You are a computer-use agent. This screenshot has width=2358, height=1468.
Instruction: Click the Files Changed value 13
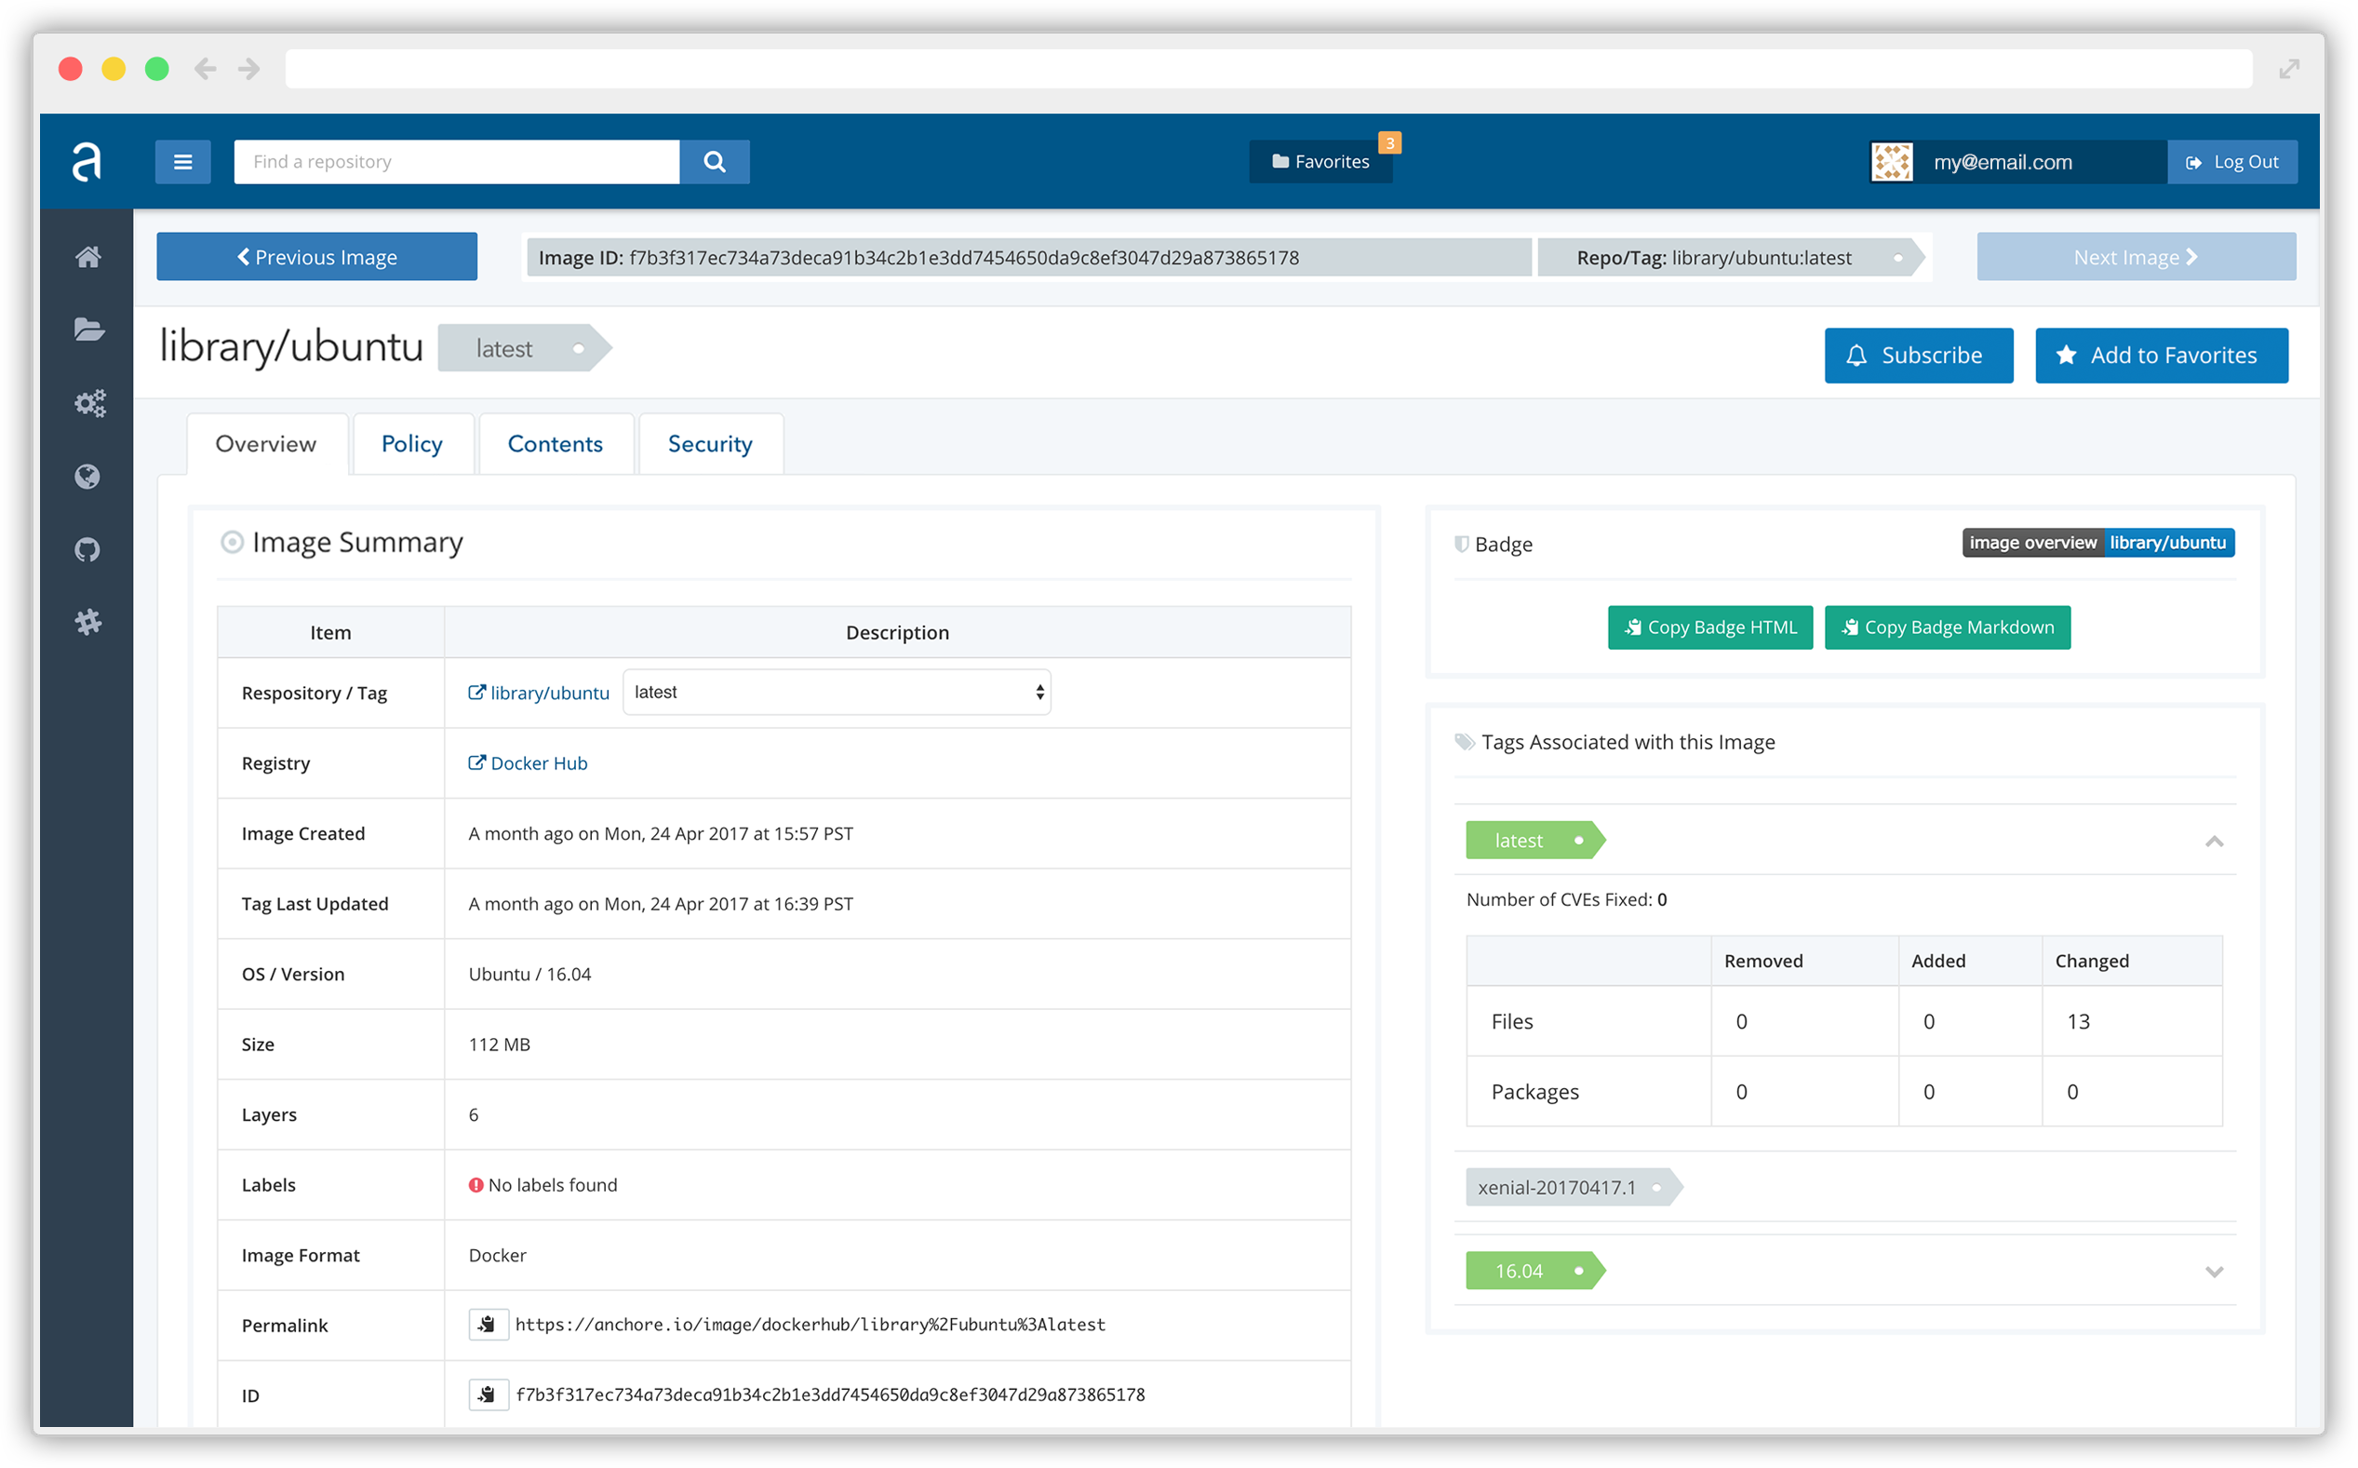(x=2078, y=1021)
